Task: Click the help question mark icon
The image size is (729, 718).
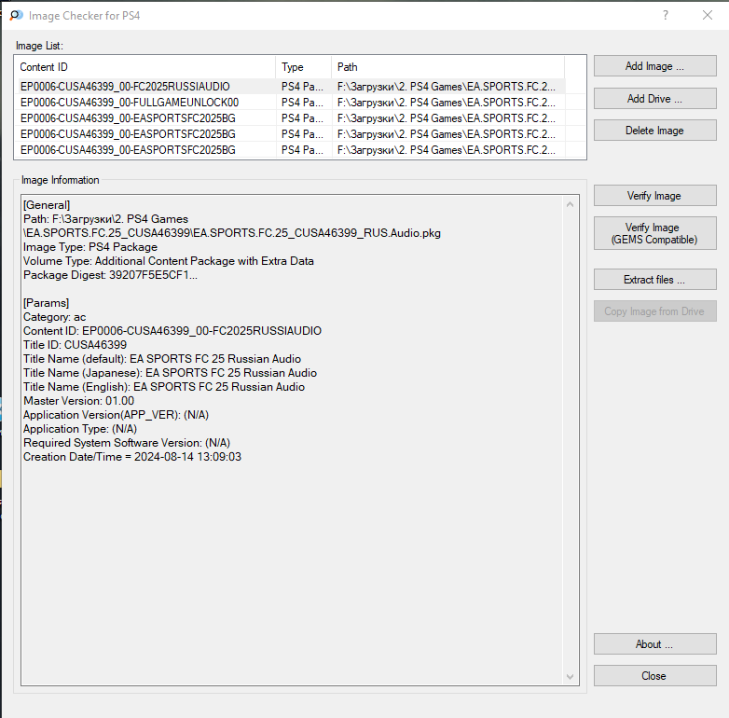Action: 666,15
